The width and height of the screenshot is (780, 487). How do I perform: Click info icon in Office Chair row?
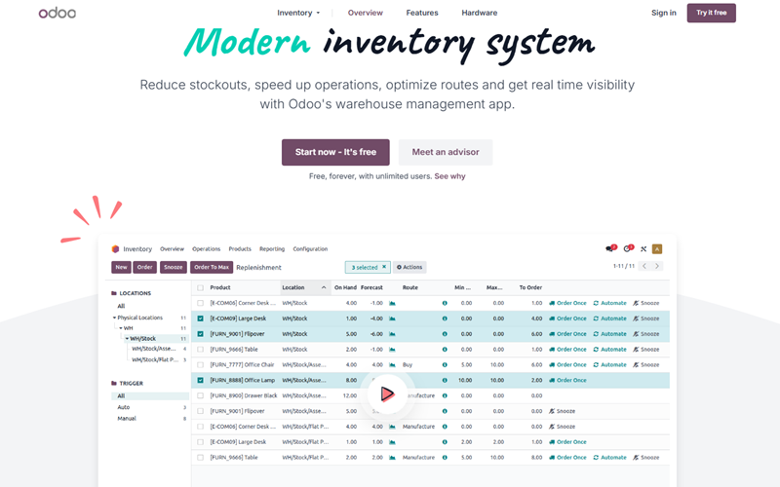(x=445, y=364)
